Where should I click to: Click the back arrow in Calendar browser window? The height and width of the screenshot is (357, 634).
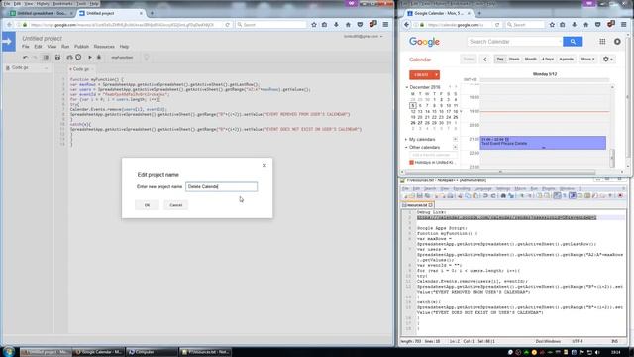[x=407, y=25]
